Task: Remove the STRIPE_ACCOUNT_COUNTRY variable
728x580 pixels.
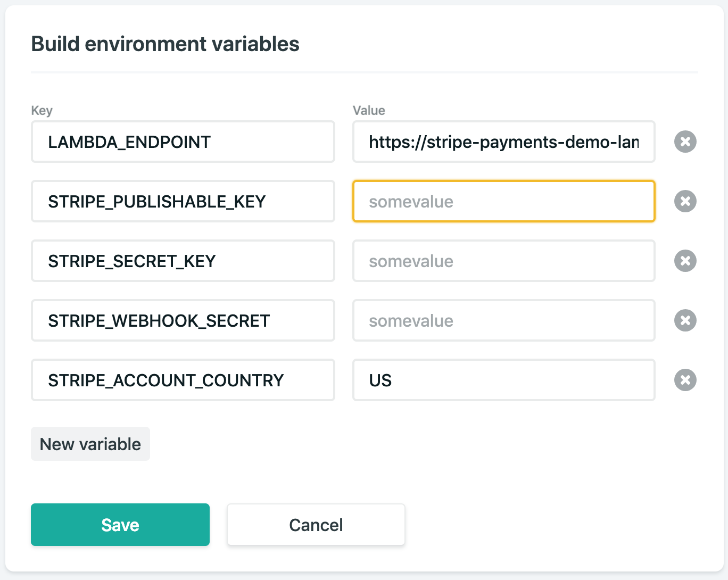Action: [685, 380]
